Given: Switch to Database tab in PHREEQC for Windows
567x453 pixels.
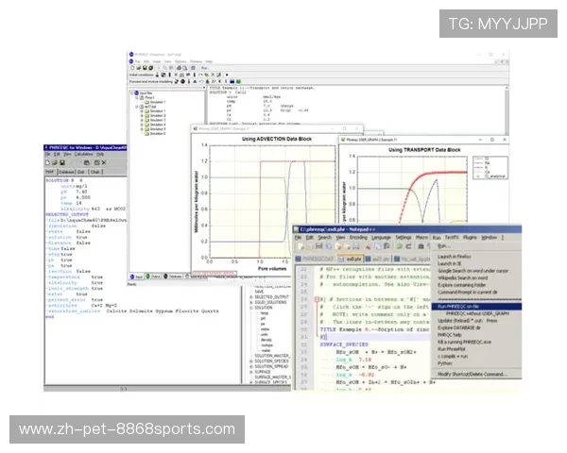Looking at the screenshot, I should [x=66, y=172].
